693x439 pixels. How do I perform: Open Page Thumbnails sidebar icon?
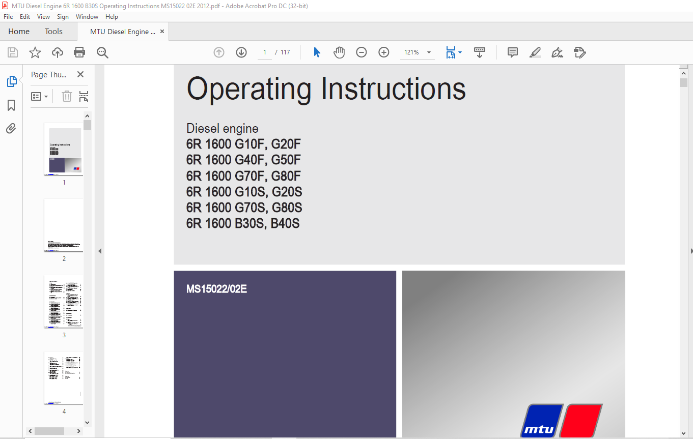[11, 81]
